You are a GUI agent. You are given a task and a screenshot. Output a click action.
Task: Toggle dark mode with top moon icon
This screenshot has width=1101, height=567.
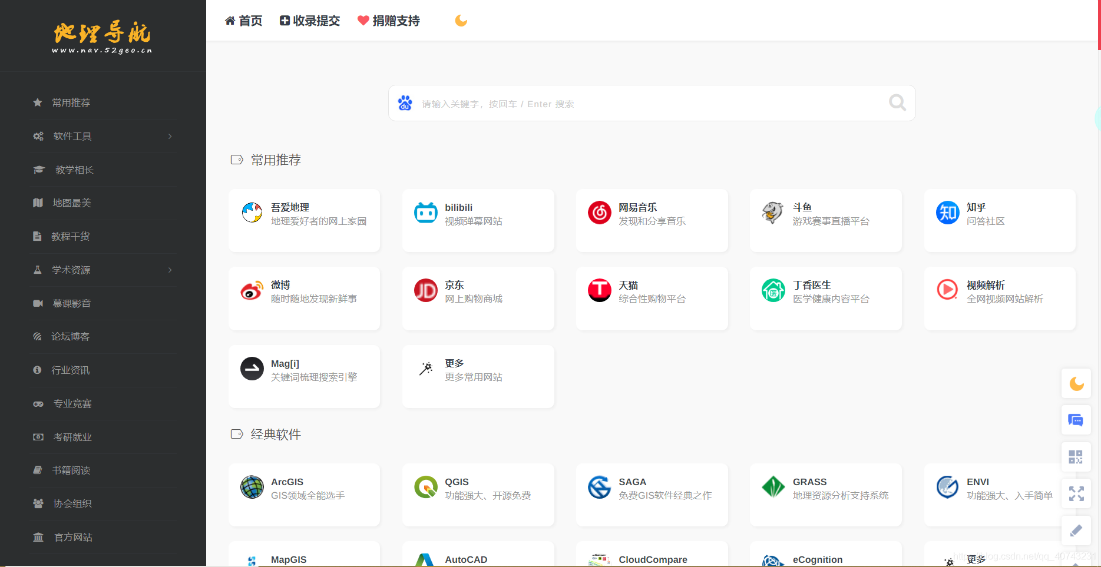pyautogui.click(x=461, y=21)
